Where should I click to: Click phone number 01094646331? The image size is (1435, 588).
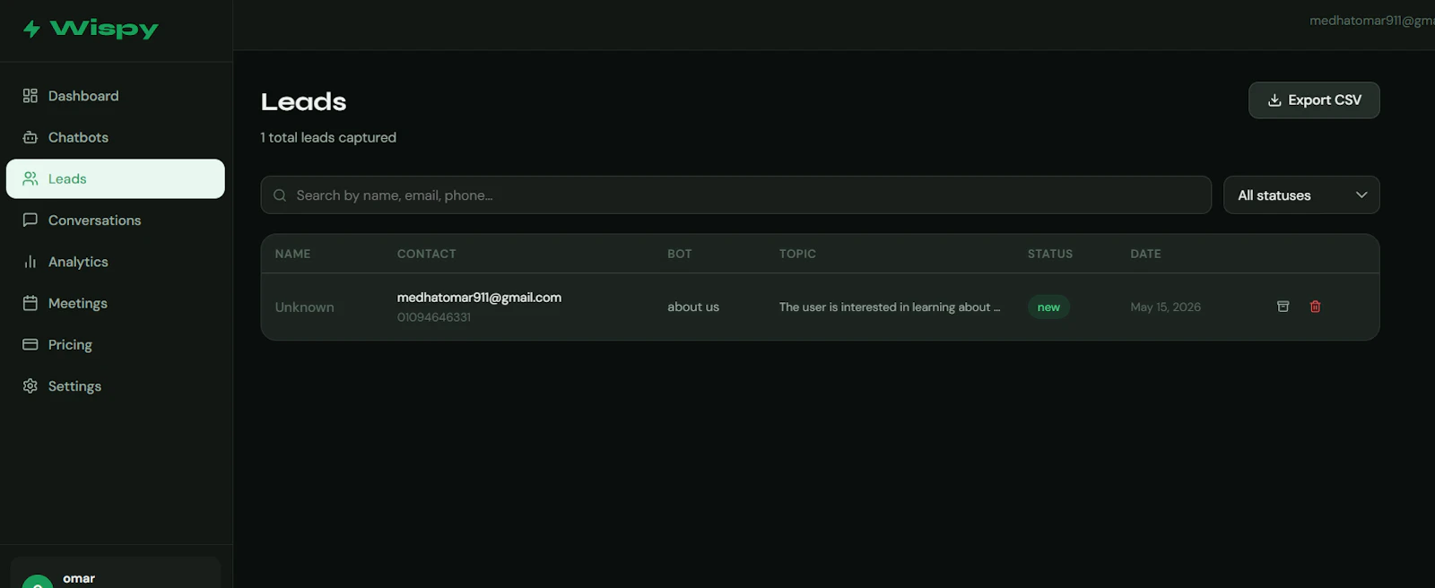[434, 317]
